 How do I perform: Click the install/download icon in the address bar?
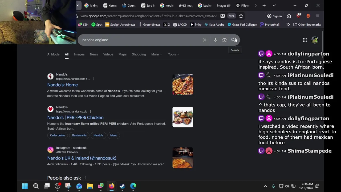click(222, 16)
